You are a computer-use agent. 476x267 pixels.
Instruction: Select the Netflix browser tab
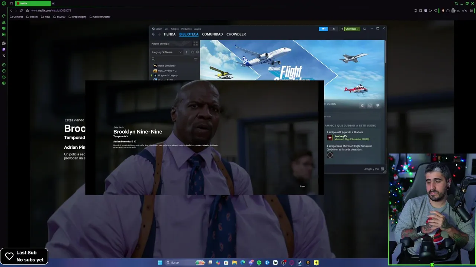[x=33, y=3]
